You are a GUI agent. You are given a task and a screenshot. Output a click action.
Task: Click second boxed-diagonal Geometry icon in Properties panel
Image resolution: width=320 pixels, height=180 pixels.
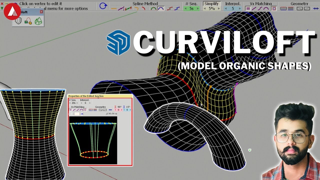(x=105, y=110)
